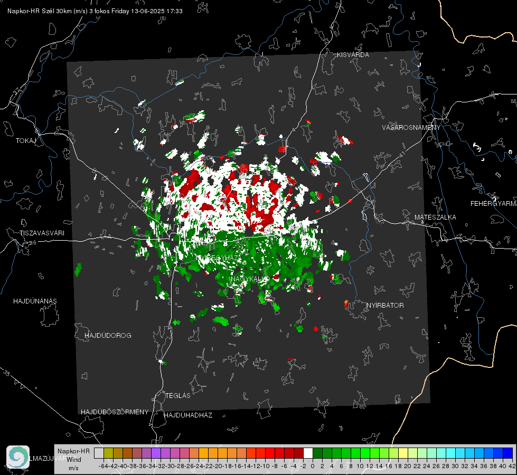Click the TÉGLÁS city label
The image size is (517, 475).
pos(178,396)
